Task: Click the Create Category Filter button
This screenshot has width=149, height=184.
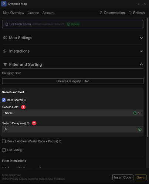Action: (x=73, y=81)
